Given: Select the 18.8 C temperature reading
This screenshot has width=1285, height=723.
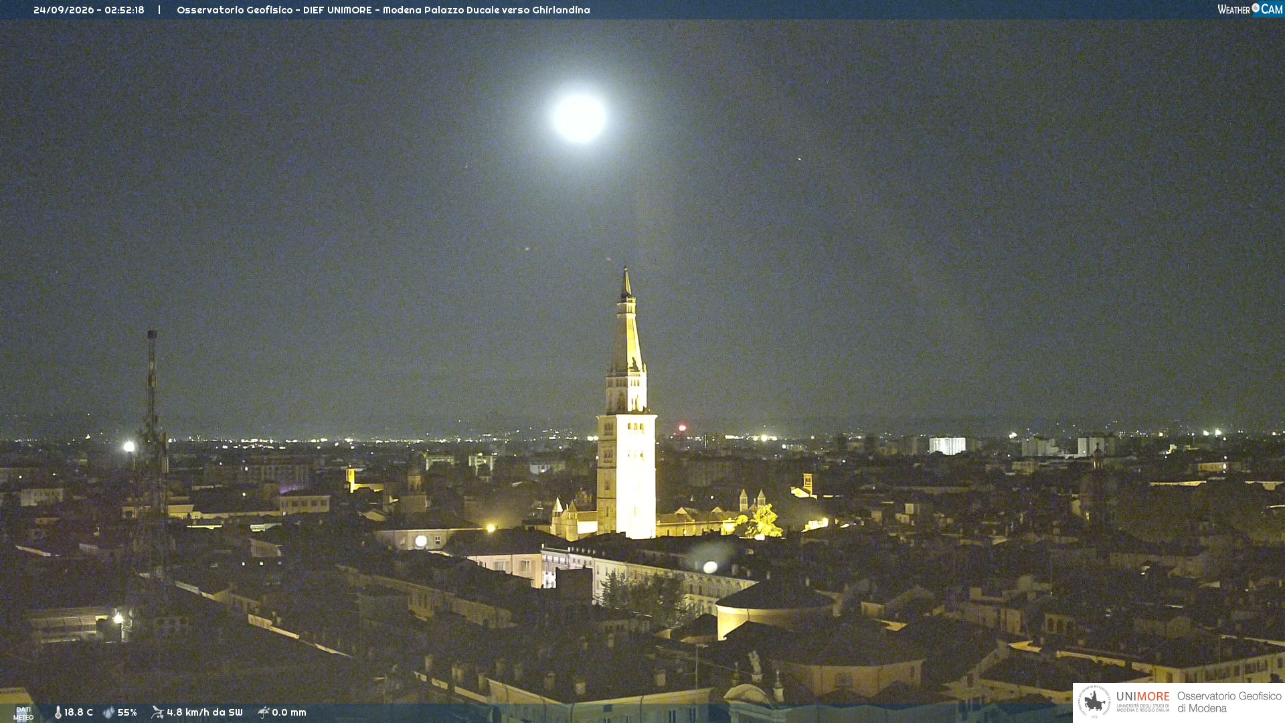Looking at the screenshot, I should tap(78, 712).
